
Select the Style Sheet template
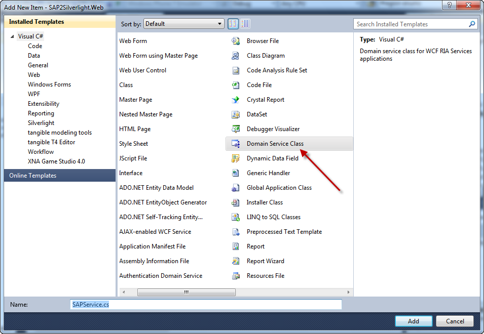(134, 144)
